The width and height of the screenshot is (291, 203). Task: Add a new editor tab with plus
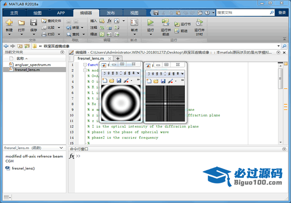point(118,58)
